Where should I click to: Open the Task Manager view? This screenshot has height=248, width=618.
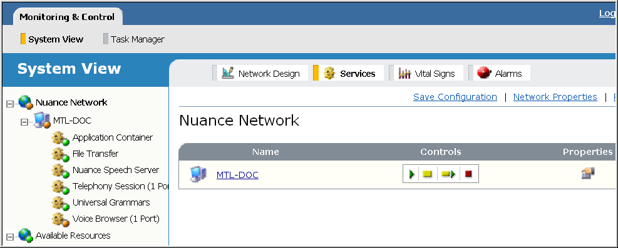[x=133, y=39]
